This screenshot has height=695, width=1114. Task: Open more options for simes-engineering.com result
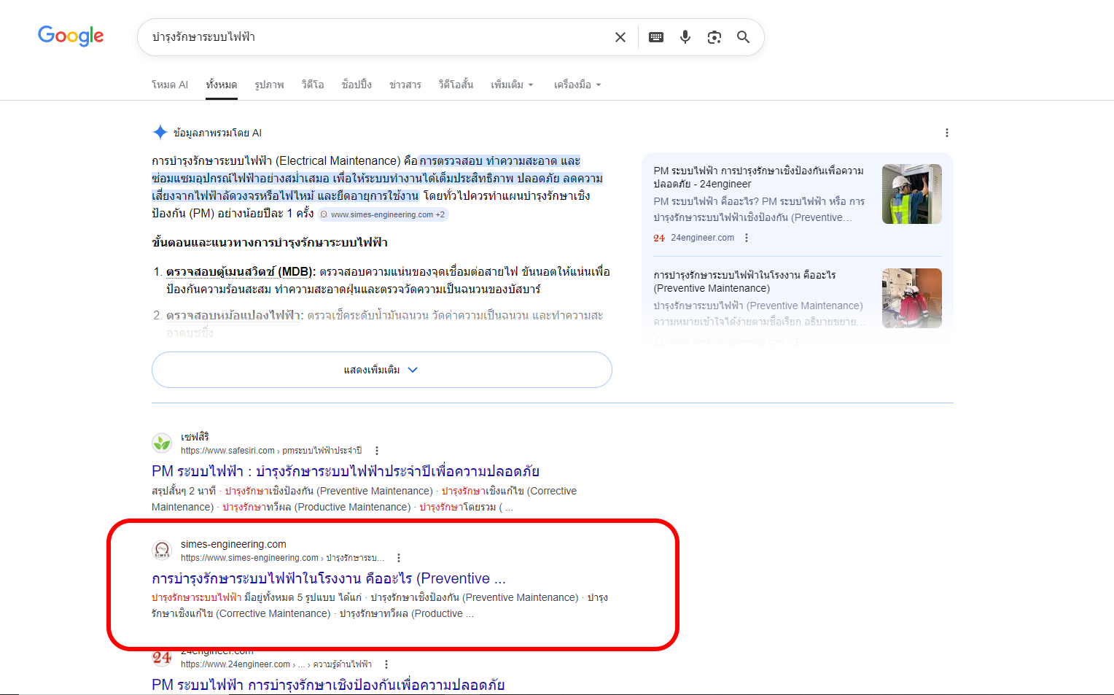pos(399,558)
